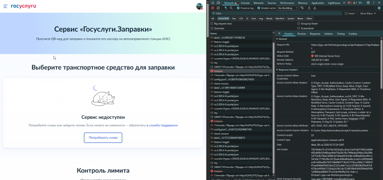Image resolution: width=383 pixels, height=180 pixels.
Task: Enable the Big request rows checkbox
Action: coord(212,24)
